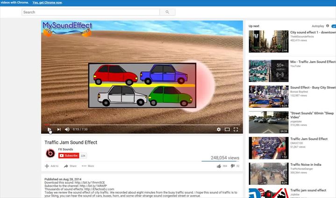Mute the video volume speaker icon
336x198 pixels.
pos(67,130)
